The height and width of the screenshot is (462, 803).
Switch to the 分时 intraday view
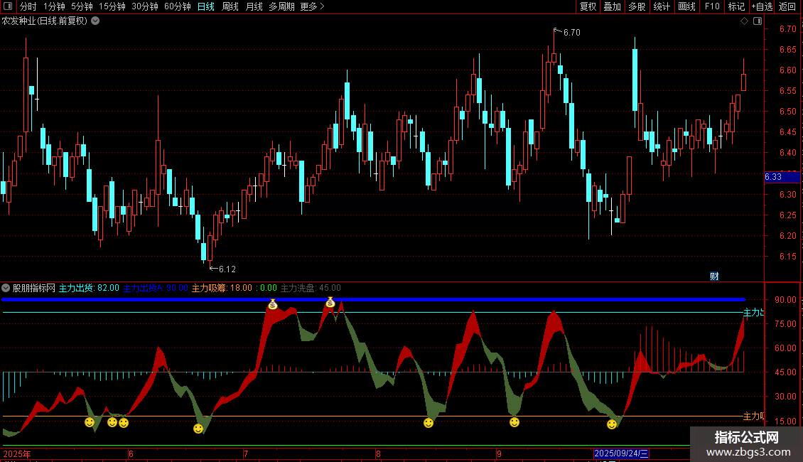coord(28,6)
